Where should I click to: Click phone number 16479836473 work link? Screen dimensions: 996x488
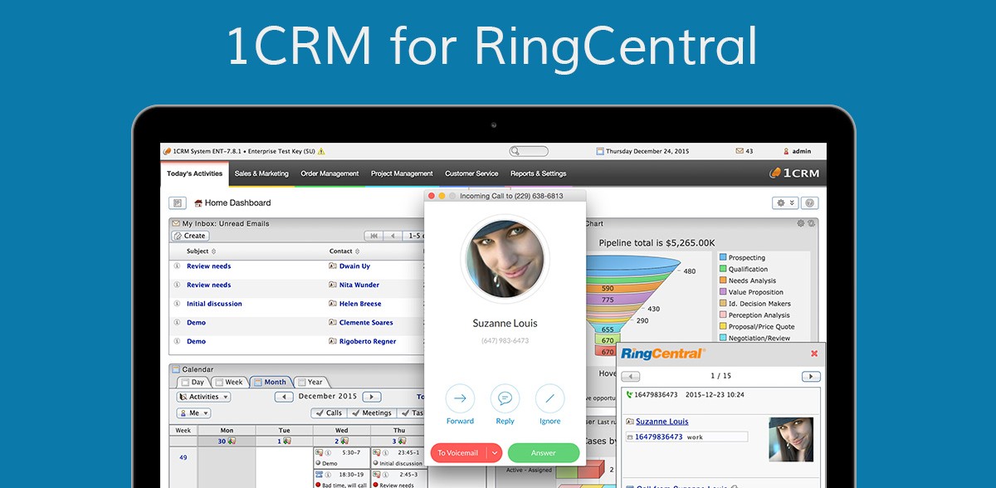658,437
